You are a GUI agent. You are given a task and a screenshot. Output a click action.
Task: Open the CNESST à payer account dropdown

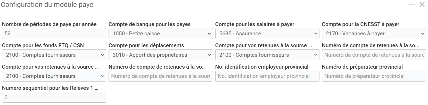[374, 34]
